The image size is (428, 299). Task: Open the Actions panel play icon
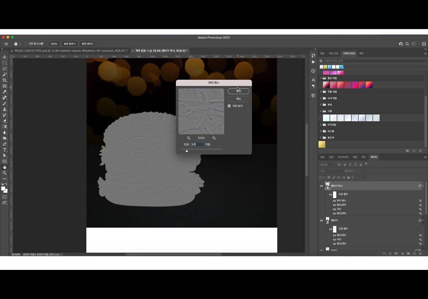313,62
